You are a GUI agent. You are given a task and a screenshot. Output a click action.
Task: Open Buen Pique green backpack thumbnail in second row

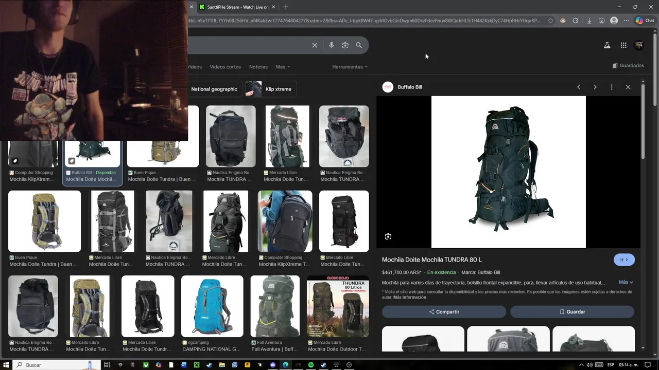[44, 221]
